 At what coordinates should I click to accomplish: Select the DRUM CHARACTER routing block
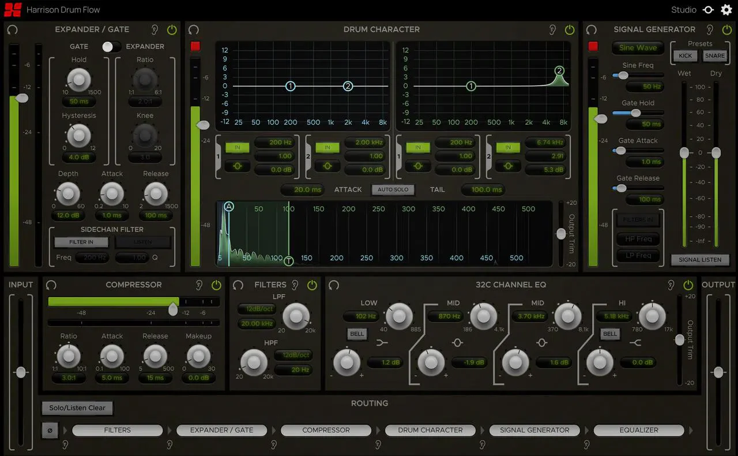[430, 430]
